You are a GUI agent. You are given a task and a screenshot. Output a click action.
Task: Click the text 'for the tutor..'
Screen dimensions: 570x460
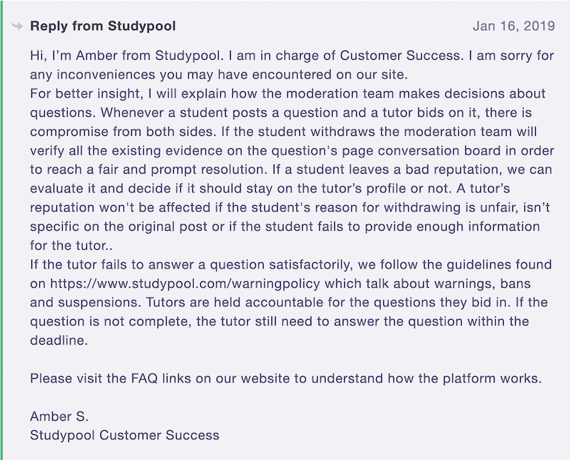tap(71, 246)
